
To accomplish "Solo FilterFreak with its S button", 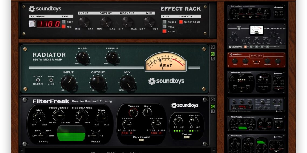I will click(x=213, y=111).
